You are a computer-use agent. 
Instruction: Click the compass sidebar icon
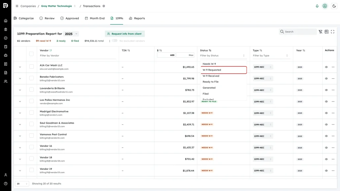[6, 38]
